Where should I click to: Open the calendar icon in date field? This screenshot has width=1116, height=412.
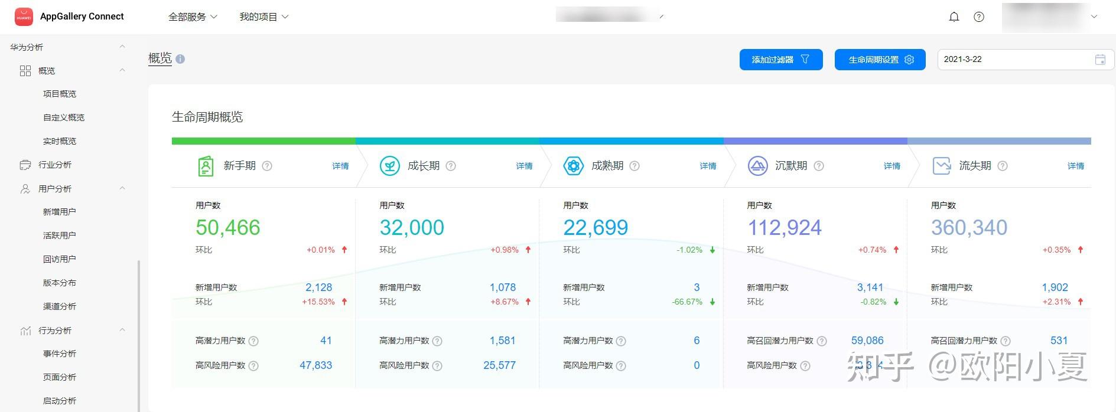pyautogui.click(x=1100, y=60)
